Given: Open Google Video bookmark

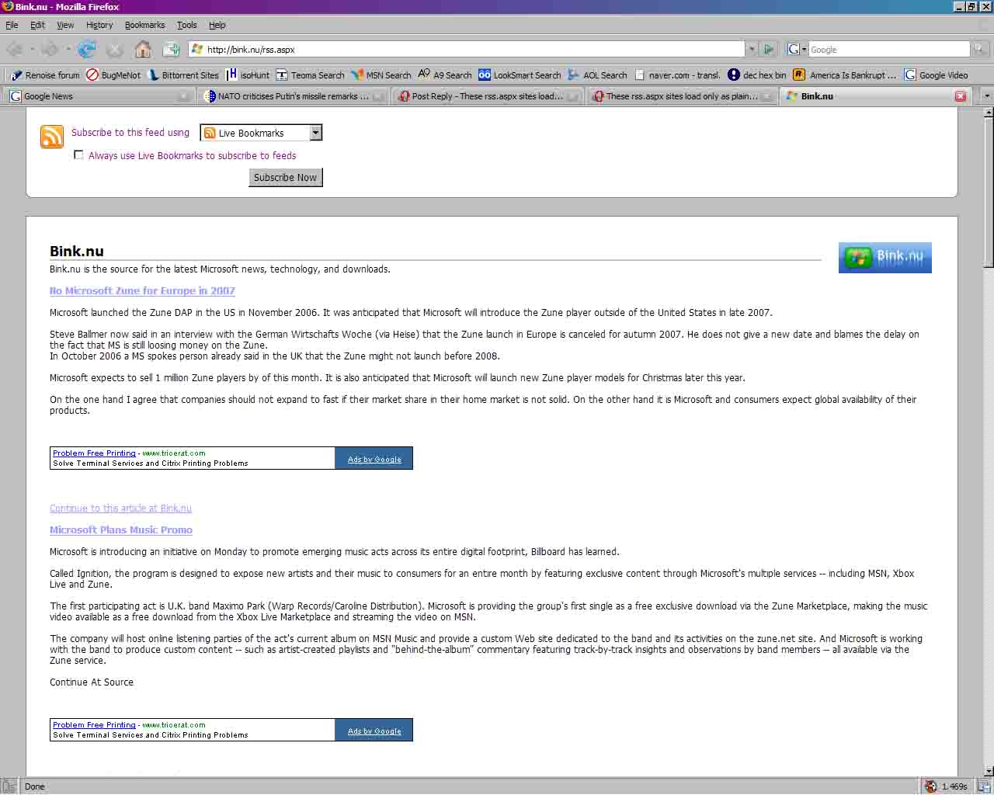Looking at the screenshot, I should [936, 75].
